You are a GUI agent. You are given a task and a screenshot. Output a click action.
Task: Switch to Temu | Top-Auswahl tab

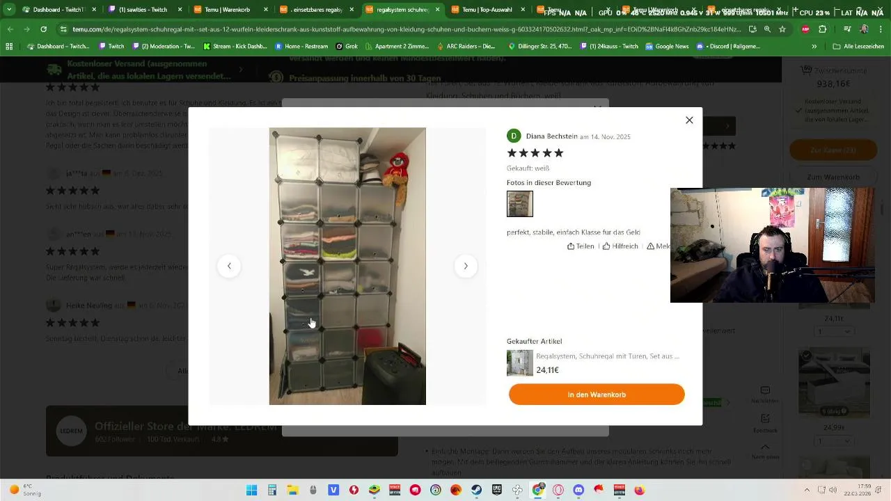click(x=488, y=10)
